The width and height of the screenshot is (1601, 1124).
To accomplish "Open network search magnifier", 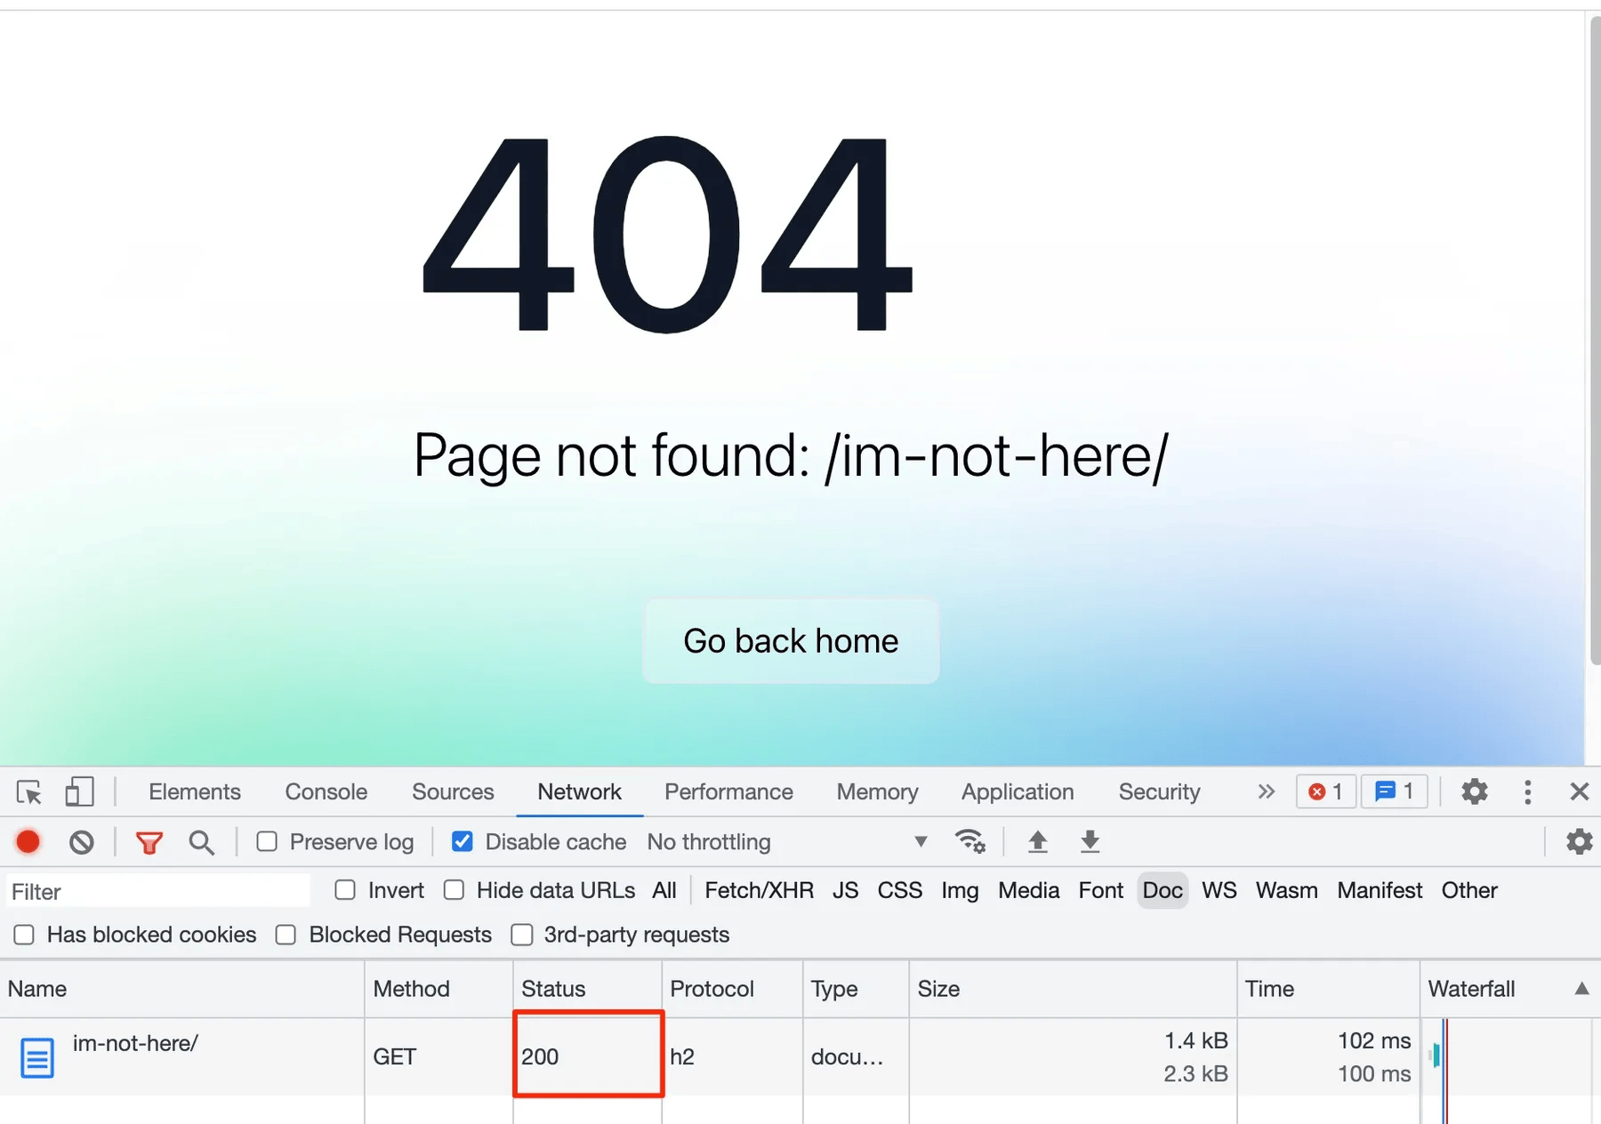I will click(202, 842).
